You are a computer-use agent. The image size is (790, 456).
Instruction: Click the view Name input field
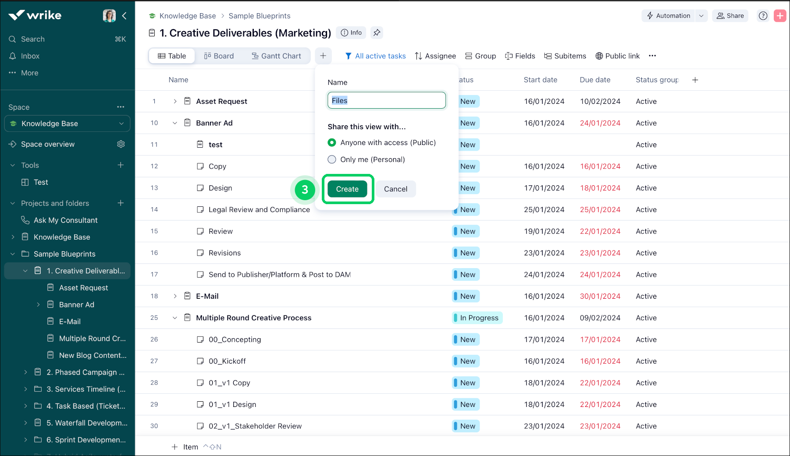[x=387, y=100]
